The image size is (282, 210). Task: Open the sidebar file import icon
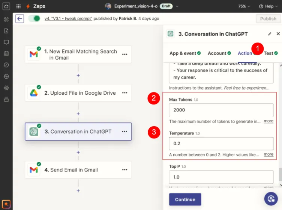pyautogui.click(x=6, y=31)
